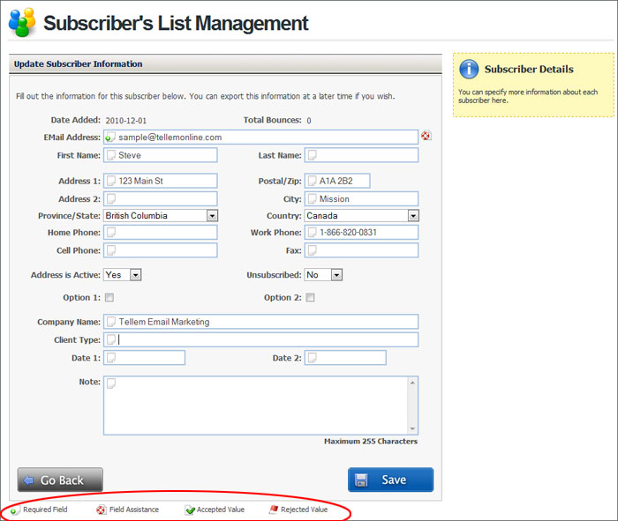Image resolution: width=618 pixels, height=521 pixels.
Task: Click the Note scrollbar down arrow
Action: [412, 429]
